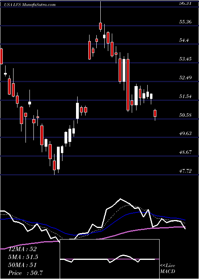Click the '5MA : 51.5' legend text
The height and width of the screenshot is (279, 199).
23,257
